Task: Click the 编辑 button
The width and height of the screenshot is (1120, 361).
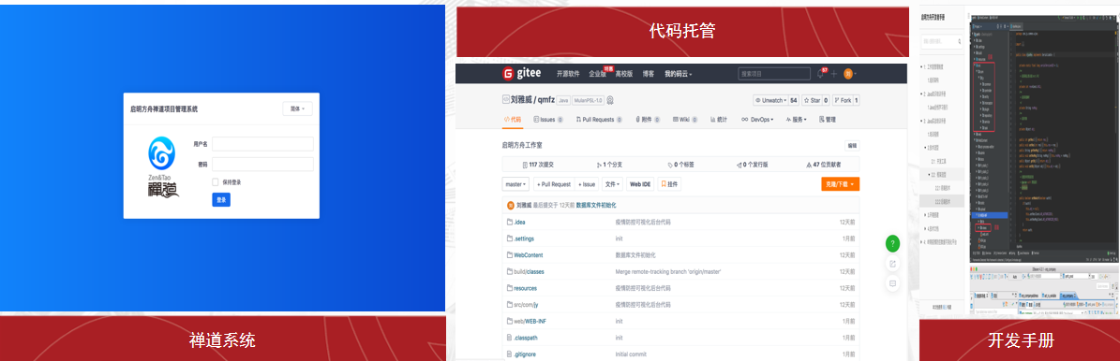Action: coord(852,146)
